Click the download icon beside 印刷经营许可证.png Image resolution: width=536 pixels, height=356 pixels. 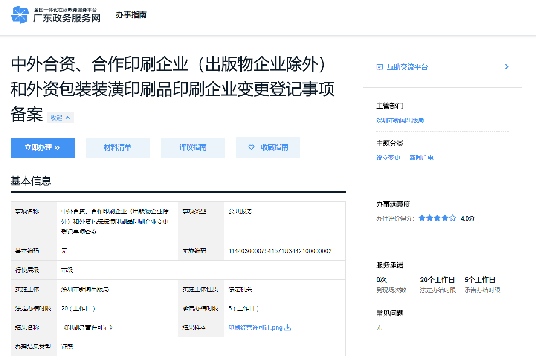point(288,327)
